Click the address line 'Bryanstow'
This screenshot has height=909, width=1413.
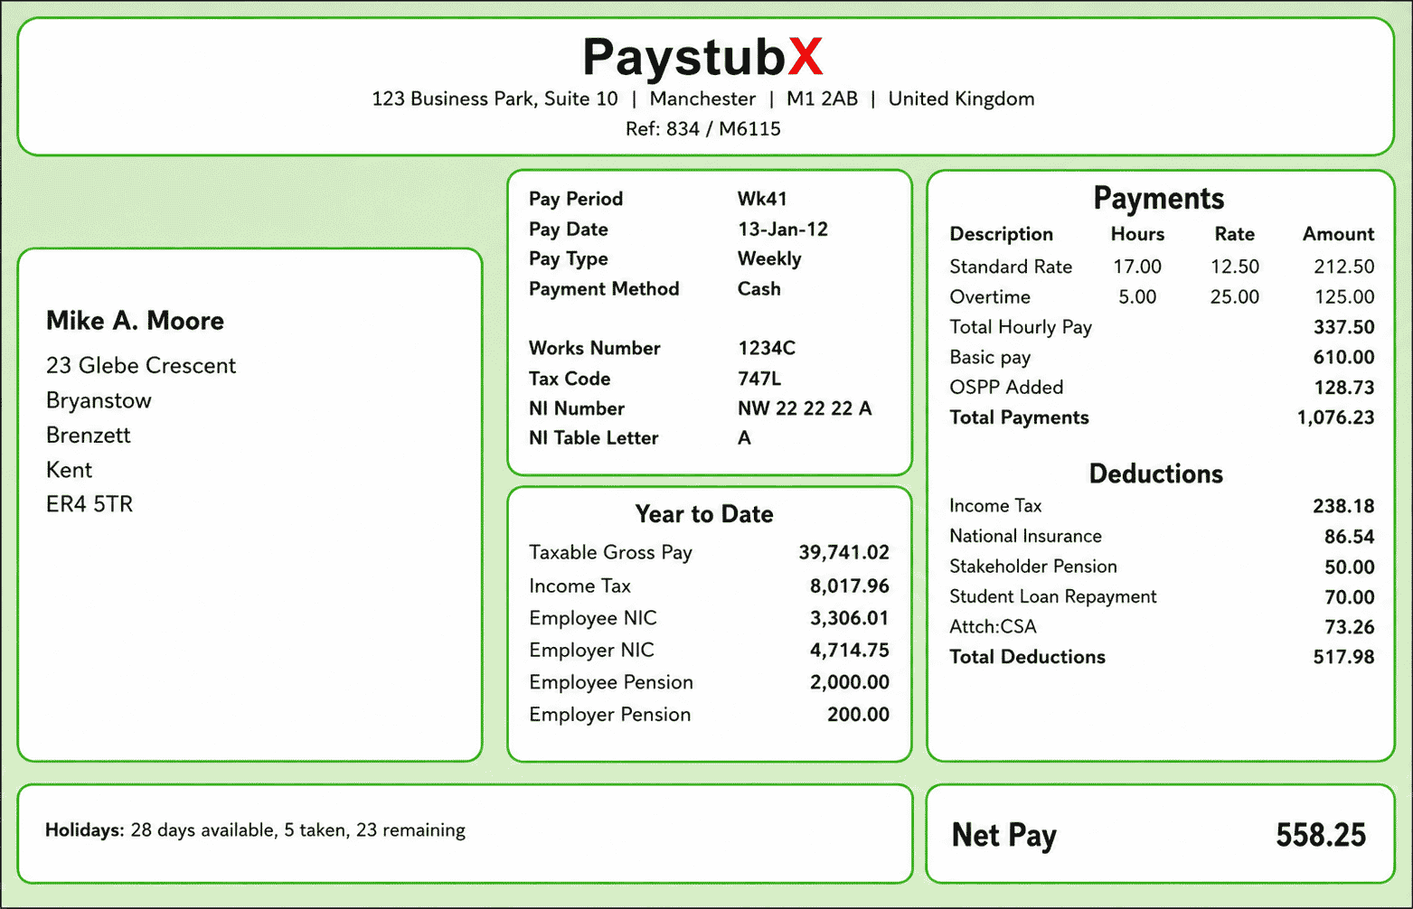point(99,401)
